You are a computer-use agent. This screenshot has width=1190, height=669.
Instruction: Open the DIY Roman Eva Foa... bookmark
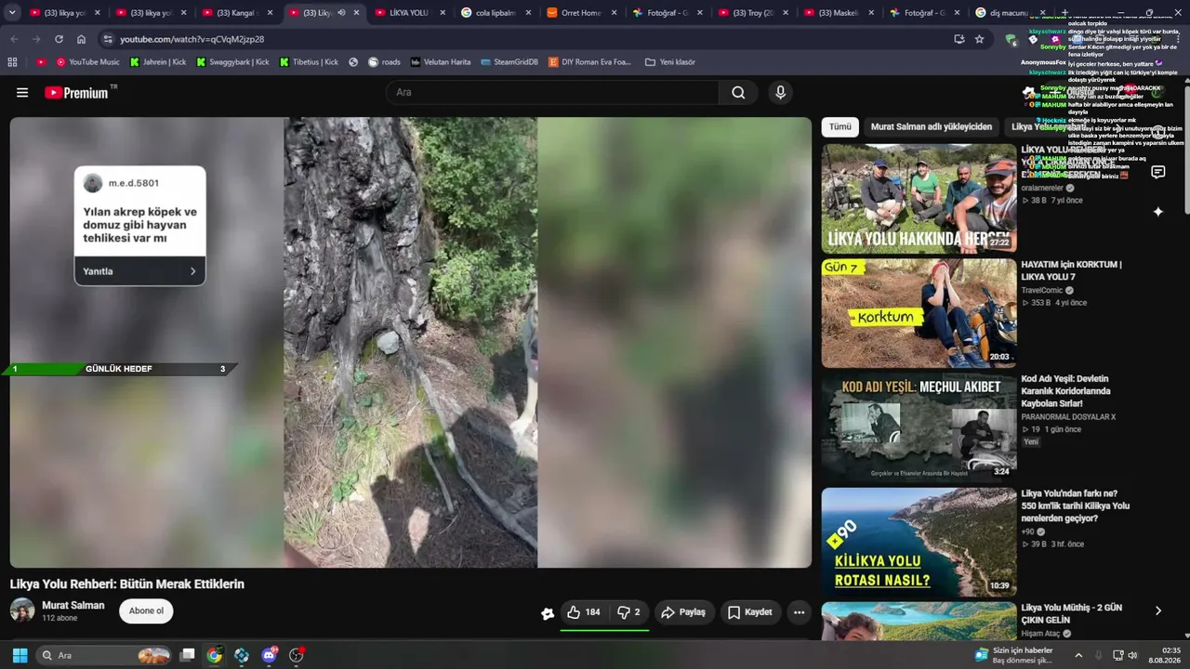pyautogui.click(x=589, y=62)
